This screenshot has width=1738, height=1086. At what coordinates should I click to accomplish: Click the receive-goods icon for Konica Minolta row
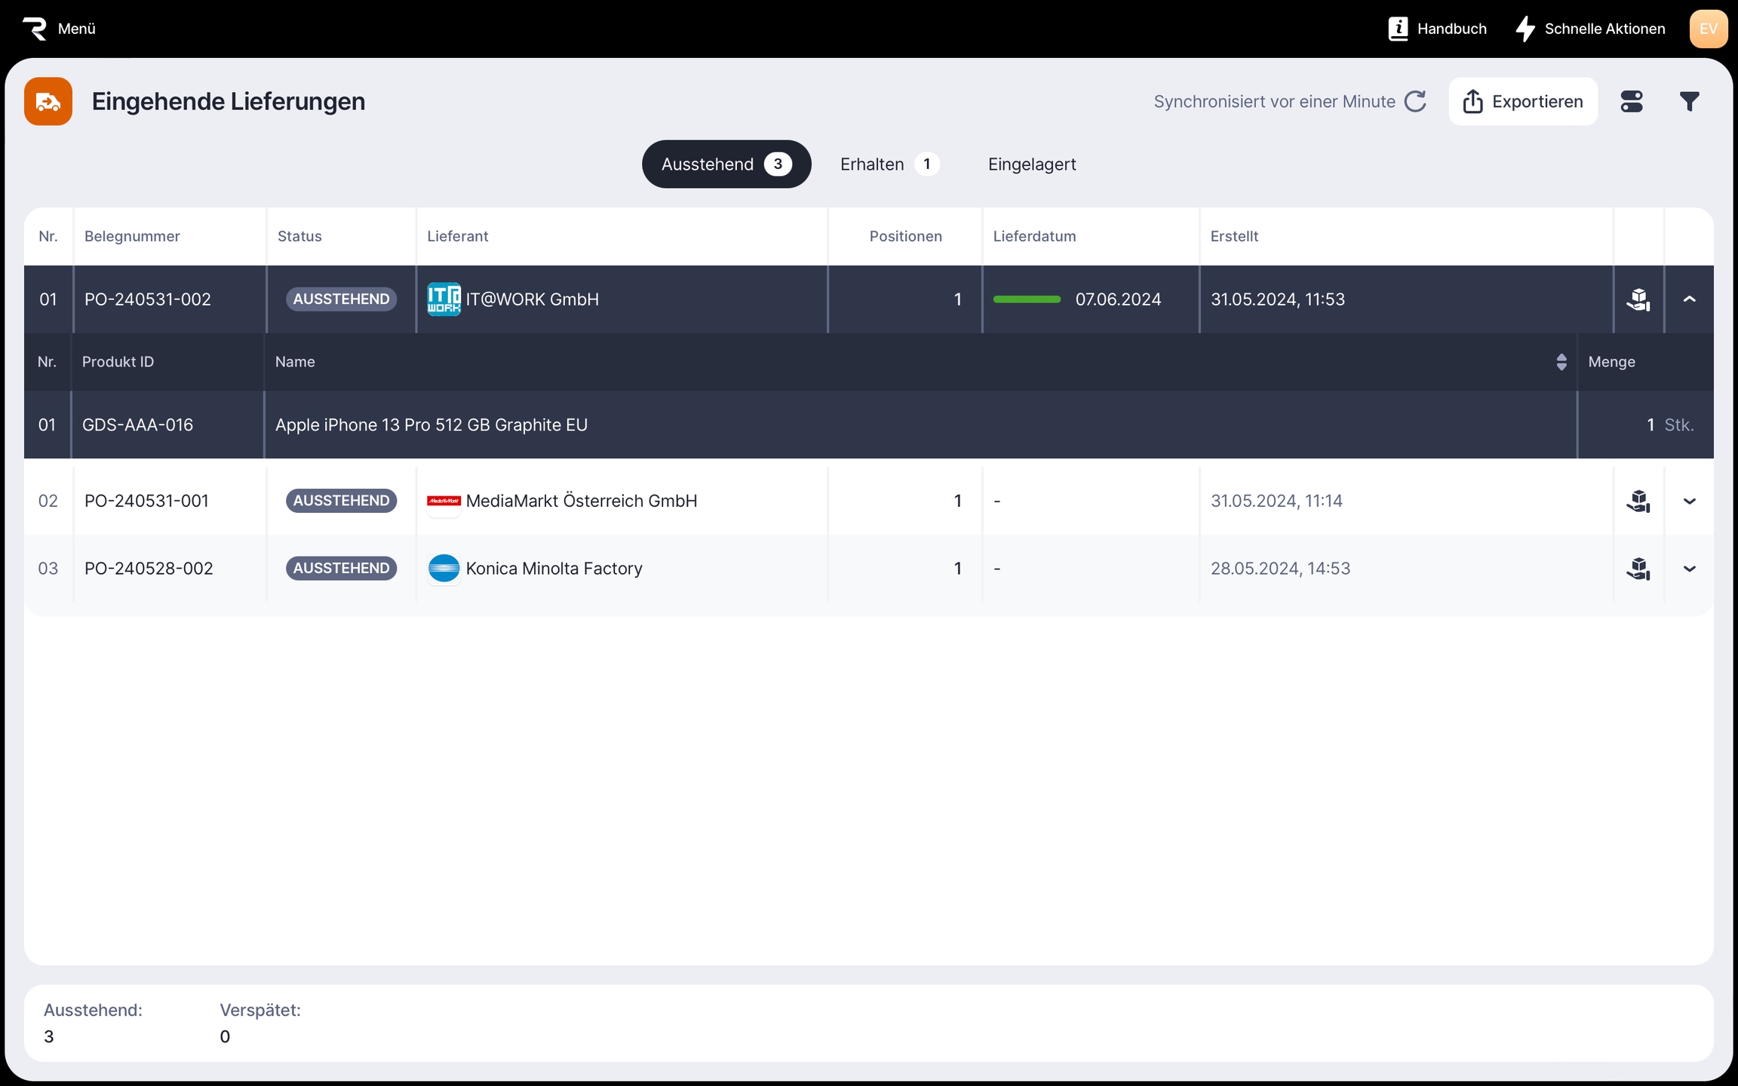[1638, 569]
